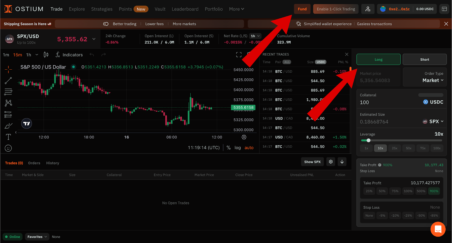This screenshot has height=243, width=452.
Task: Close the Recent Trades panel
Action: 347,54
